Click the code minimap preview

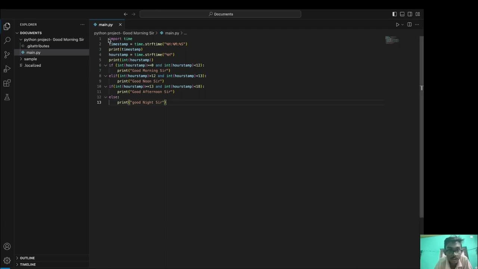[392, 40]
